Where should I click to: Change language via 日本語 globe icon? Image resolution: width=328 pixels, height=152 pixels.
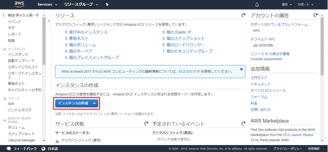(x=43, y=149)
